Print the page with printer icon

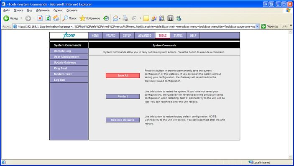[125, 18]
